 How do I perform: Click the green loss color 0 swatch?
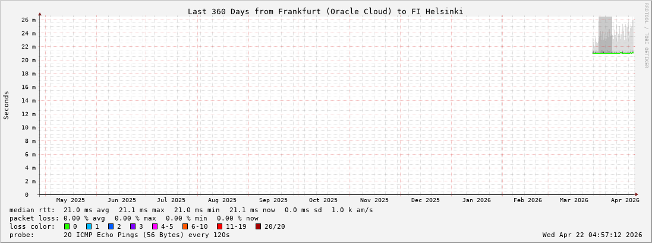coord(67,226)
